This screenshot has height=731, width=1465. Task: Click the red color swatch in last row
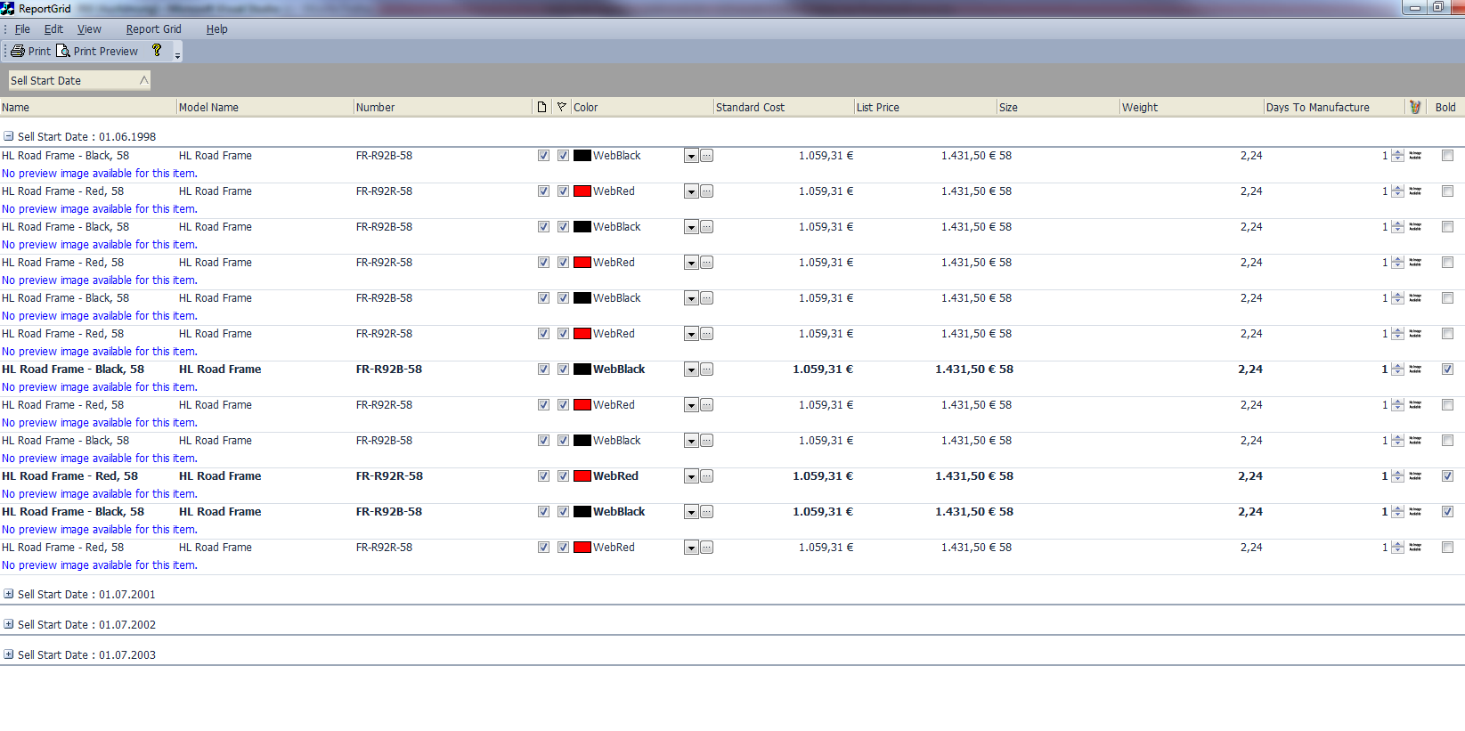point(582,548)
